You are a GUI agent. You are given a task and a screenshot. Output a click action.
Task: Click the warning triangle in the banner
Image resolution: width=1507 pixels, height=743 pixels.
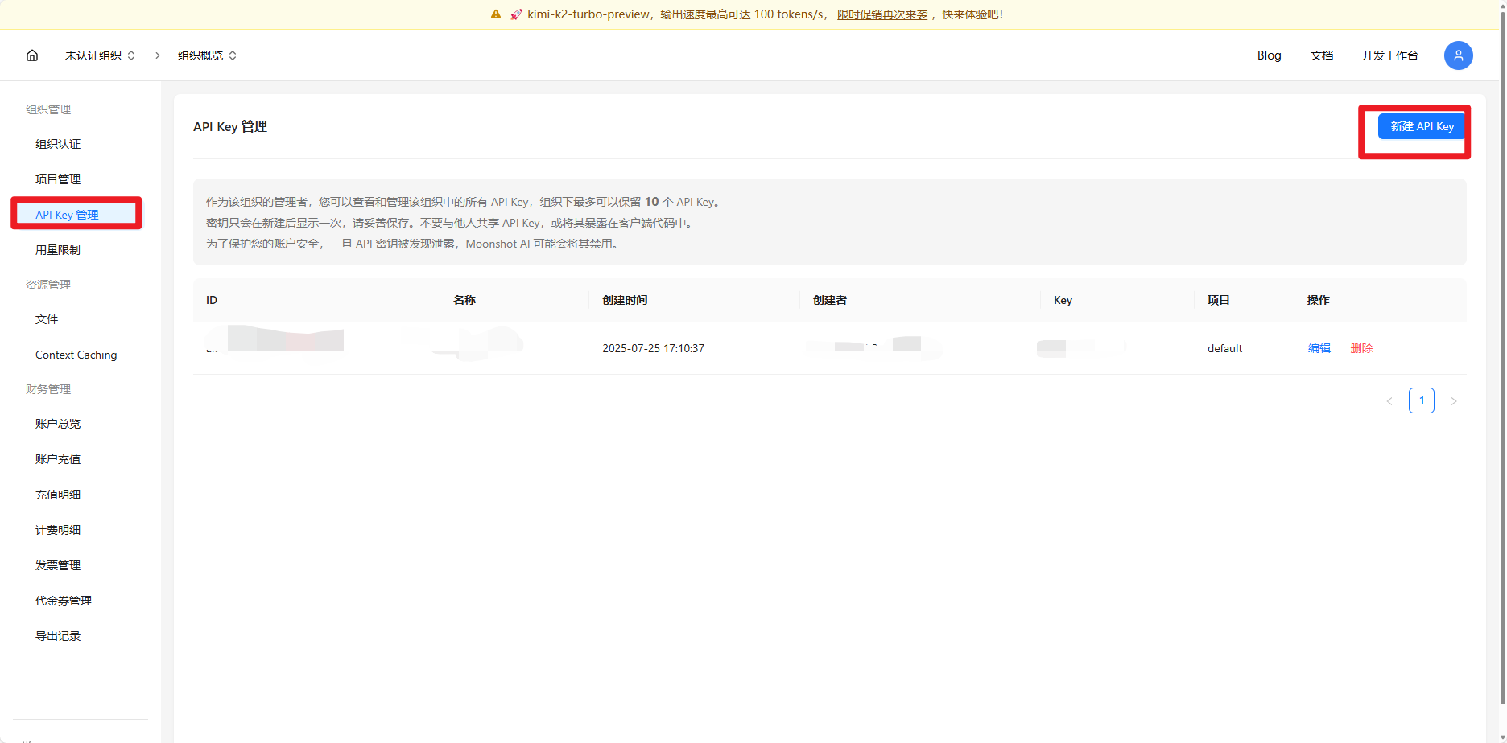click(496, 14)
